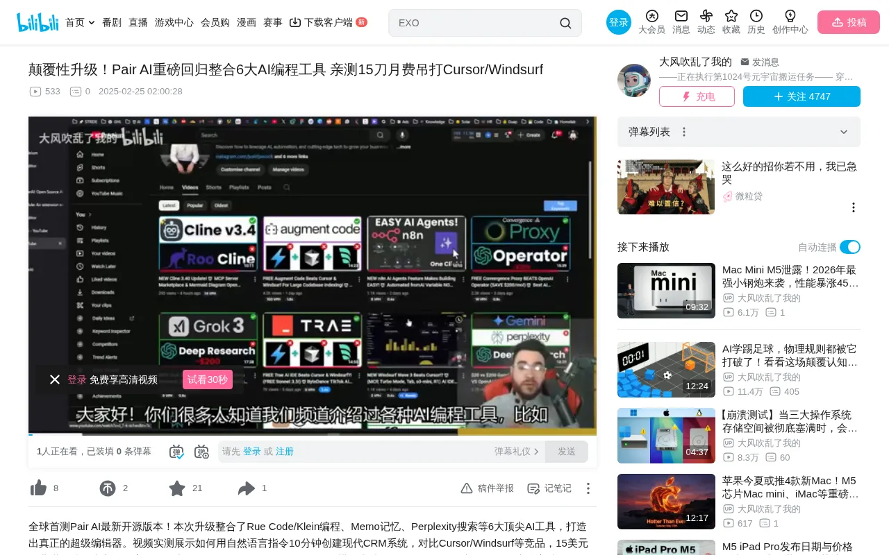Toggle danmaku display switch

click(x=176, y=452)
